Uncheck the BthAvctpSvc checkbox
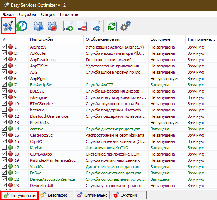The image size is (217, 200). coord(4,84)
